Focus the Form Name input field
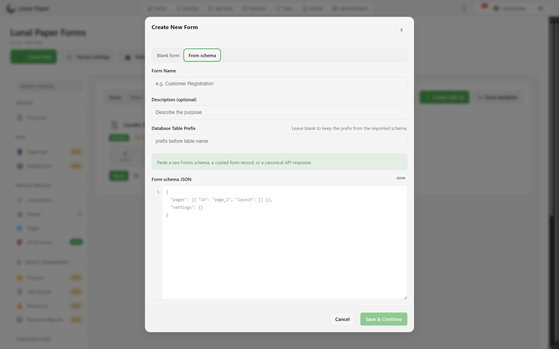559x349 pixels. [279, 84]
